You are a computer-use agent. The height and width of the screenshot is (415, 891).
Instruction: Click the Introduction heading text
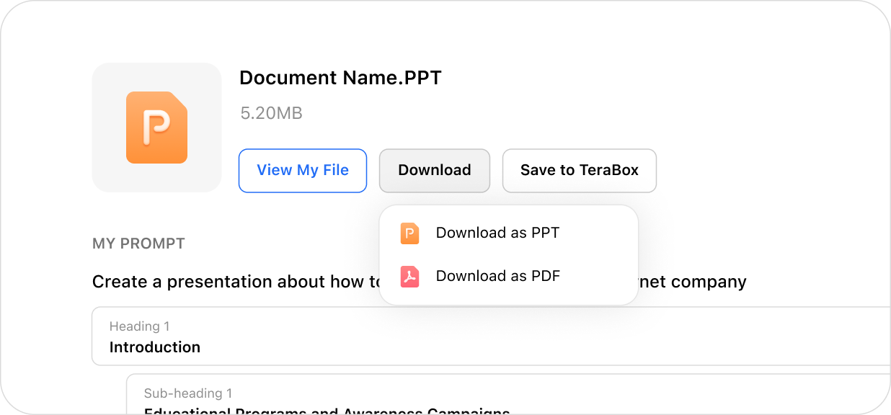point(155,347)
